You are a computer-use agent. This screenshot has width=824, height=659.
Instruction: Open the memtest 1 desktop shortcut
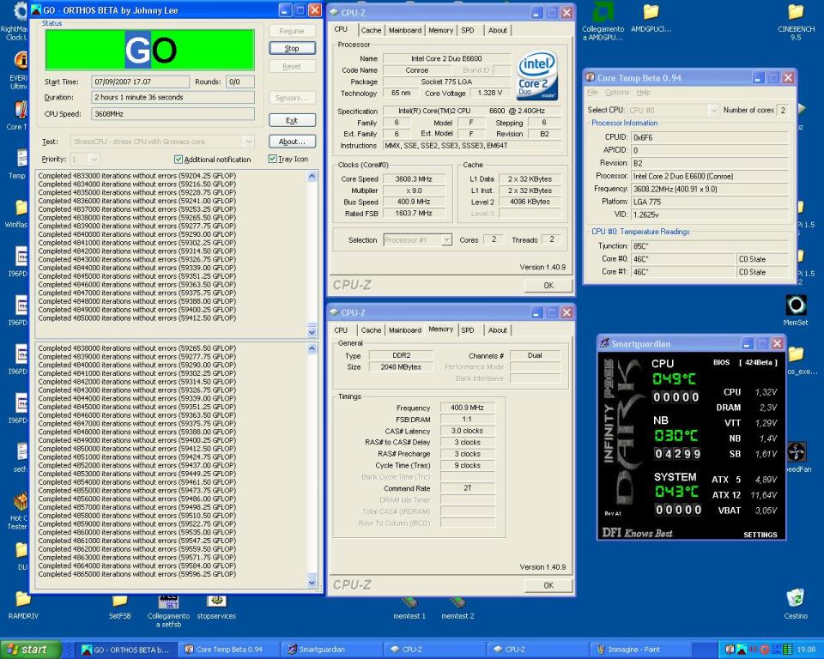pos(409,608)
